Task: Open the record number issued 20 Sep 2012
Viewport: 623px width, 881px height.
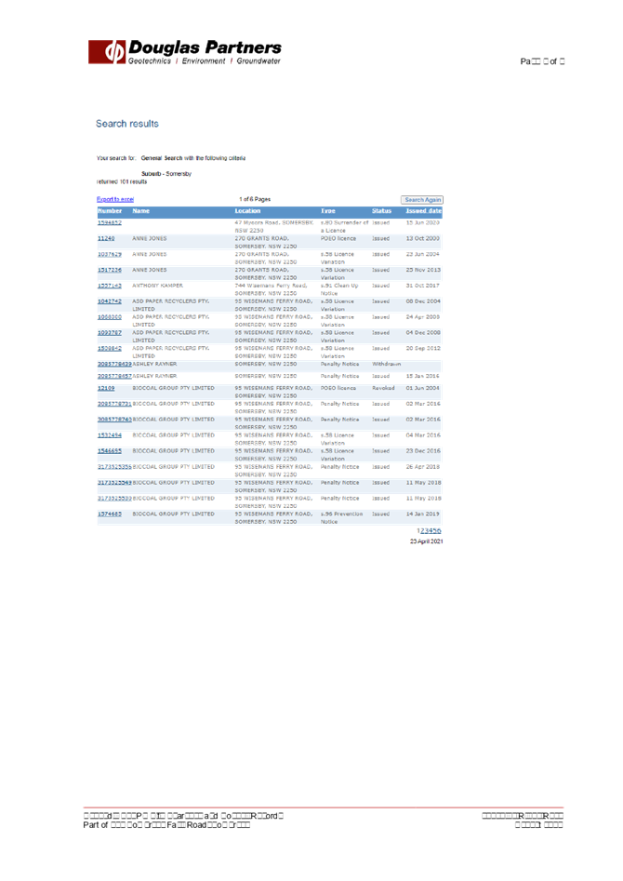Action: tap(110, 349)
